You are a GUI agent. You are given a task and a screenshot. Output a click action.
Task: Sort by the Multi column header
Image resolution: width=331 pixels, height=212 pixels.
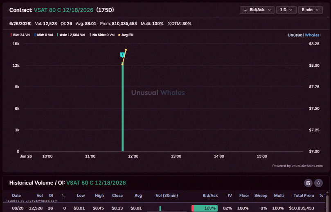pyautogui.click(x=279, y=196)
